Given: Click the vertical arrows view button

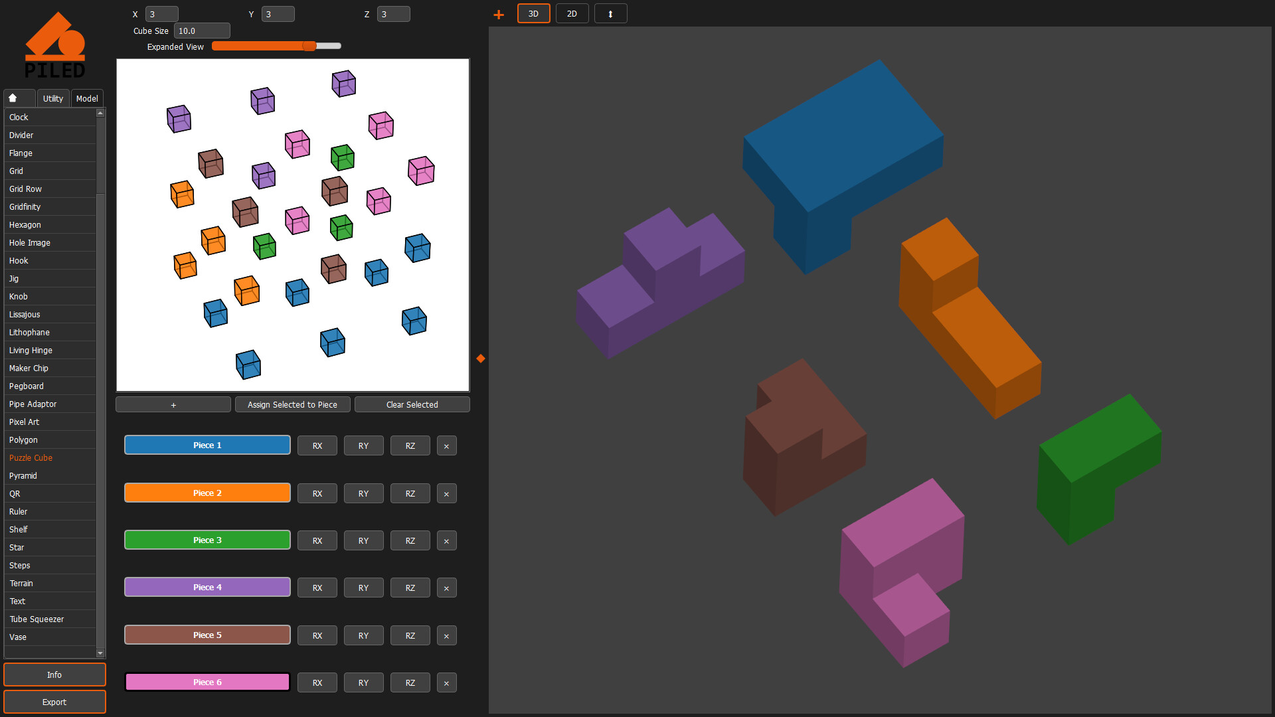Looking at the screenshot, I should [x=610, y=14].
